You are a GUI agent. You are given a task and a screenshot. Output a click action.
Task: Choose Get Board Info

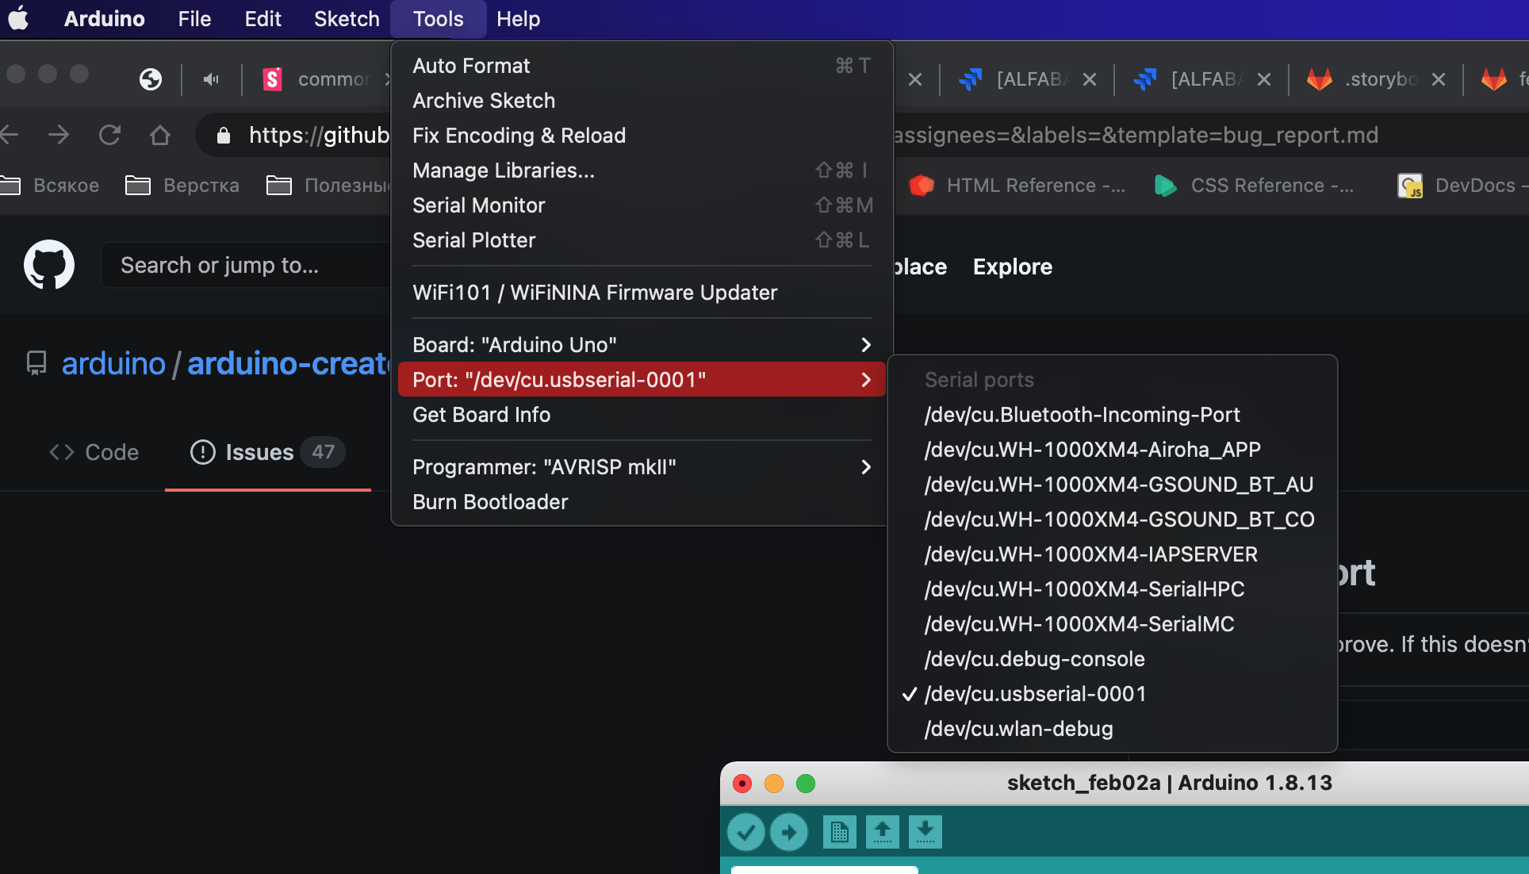[642, 415]
